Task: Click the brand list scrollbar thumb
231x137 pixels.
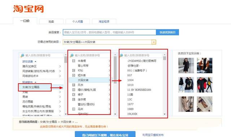Action: click(165, 58)
